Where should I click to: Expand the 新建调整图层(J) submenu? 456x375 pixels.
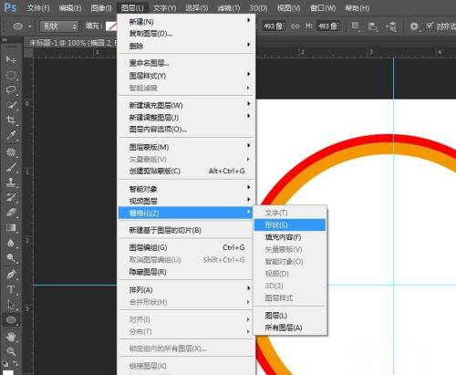point(186,118)
